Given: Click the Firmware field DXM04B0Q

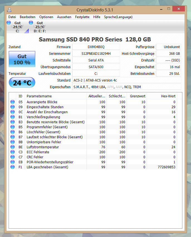Looking at the screenshot, I should coord(96,47).
